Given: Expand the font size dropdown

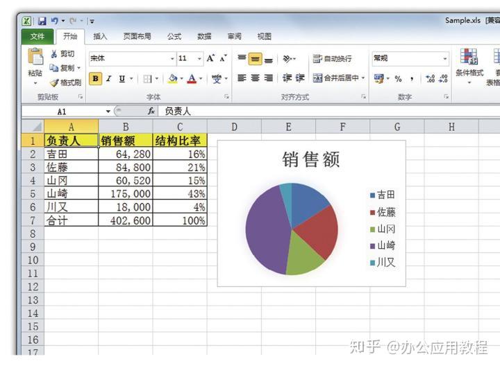Looking at the screenshot, I should point(199,59).
